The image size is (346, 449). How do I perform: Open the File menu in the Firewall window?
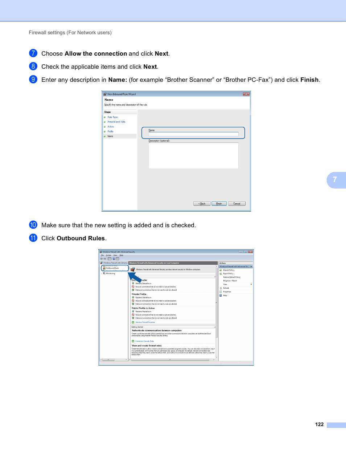pos(102,255)
